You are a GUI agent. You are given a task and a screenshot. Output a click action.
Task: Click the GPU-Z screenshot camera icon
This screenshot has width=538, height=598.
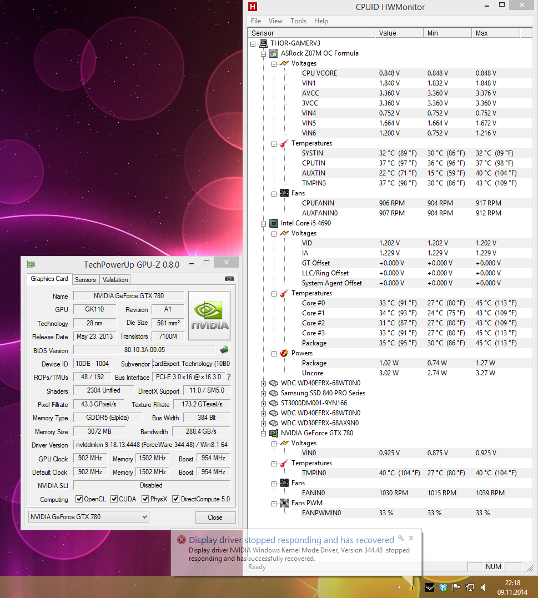point(229,279)
